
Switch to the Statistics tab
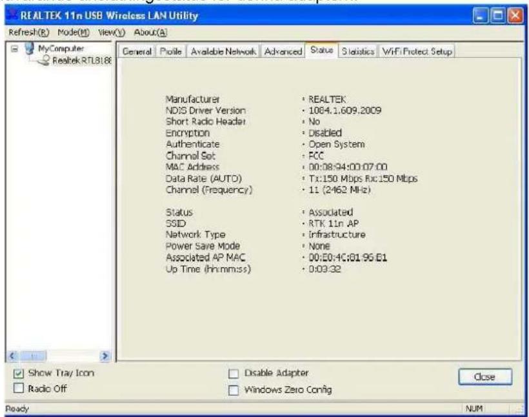point(358,52)
